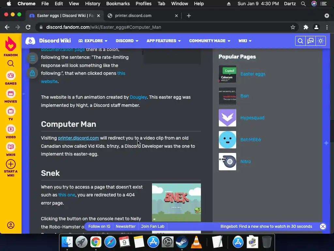The height and width of the screenshot is (251, 334).
Task: Click the 'this one' link
Action: [67, 195]
